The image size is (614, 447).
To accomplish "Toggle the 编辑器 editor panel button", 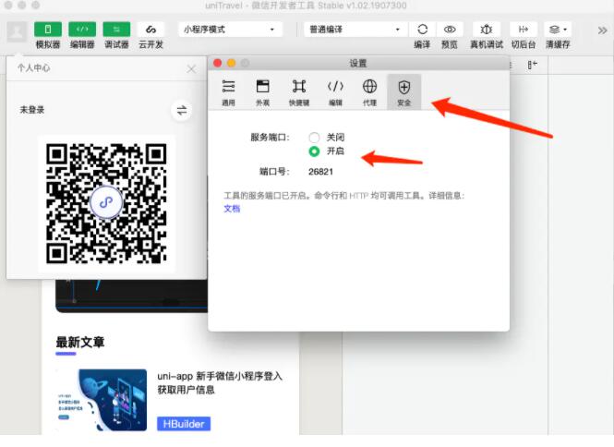I will (82, 30).
